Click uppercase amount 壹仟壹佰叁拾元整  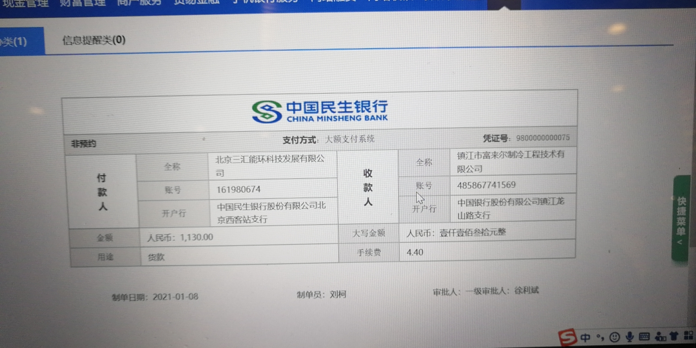[472, 232]
